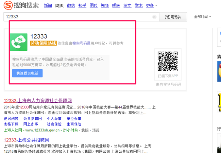Open the 个人办事 sublink
The height and width of the screenshot is (153, 221).
(54, 119)
